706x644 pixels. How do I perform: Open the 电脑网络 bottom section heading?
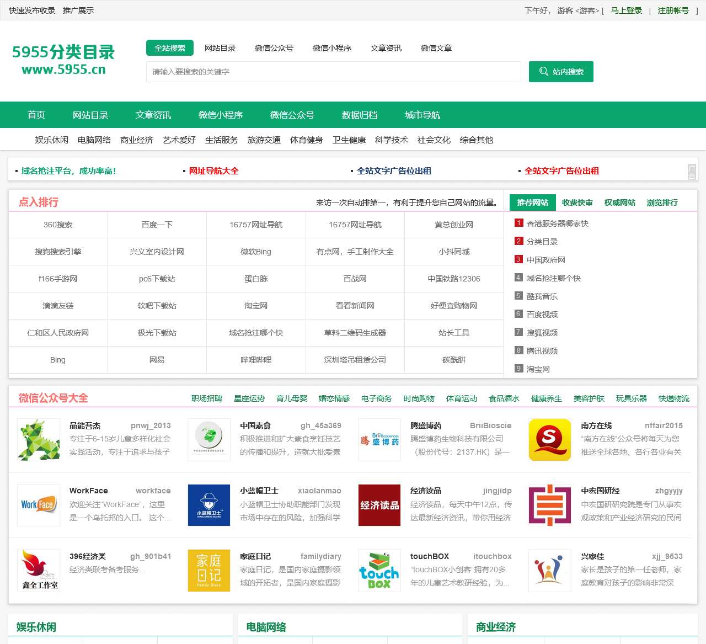tap(266, 627)
